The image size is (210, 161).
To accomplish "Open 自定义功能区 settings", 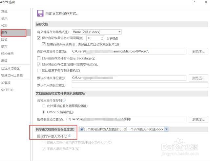I will [x=10, y=68].
